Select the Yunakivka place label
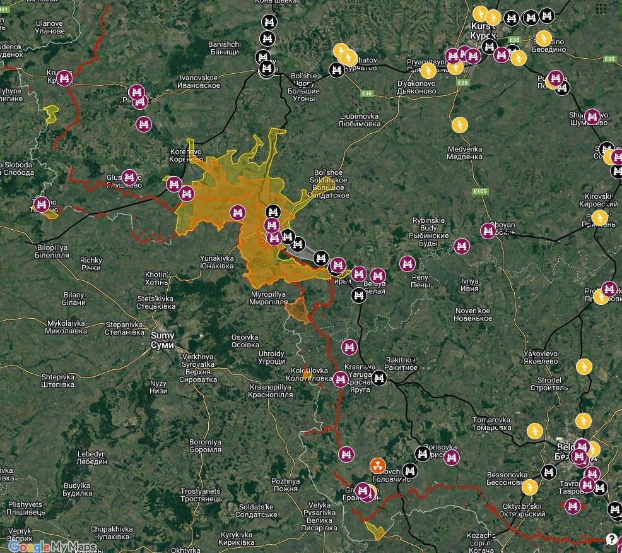Viewport: 622px width, 553px height. [216, 262]
